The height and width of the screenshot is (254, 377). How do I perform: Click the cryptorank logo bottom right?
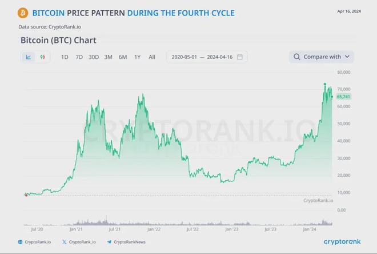342,242
